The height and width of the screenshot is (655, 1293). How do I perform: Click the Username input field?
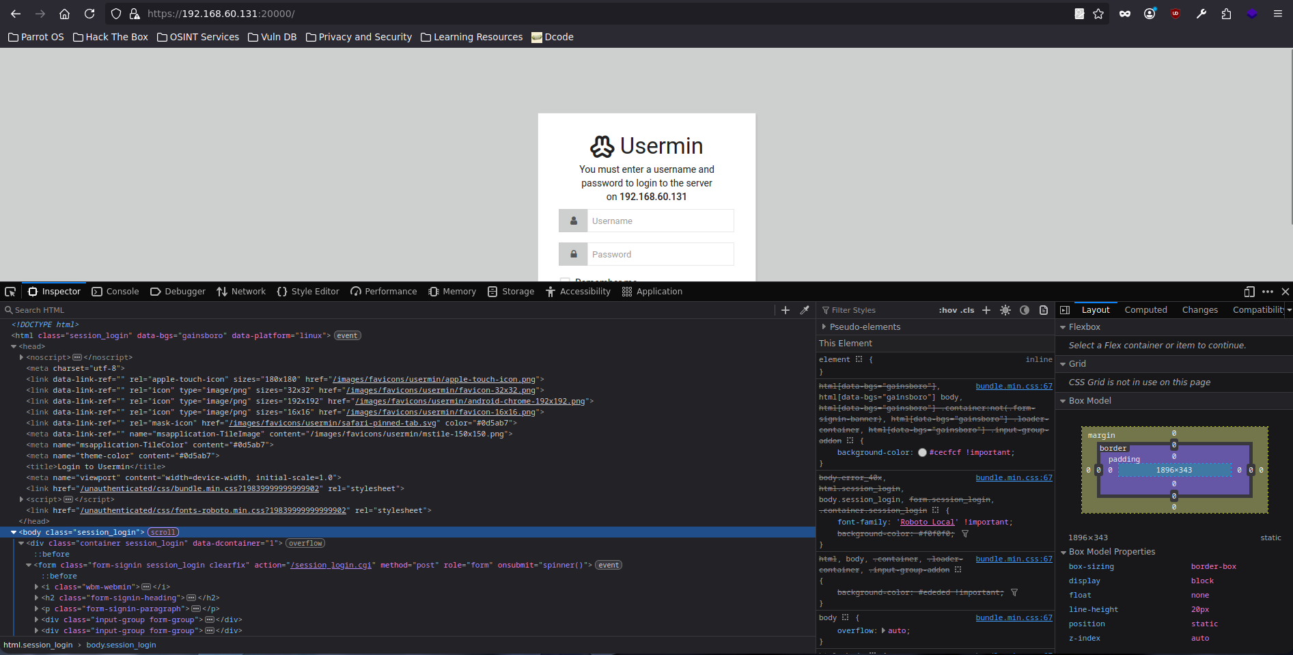click(x=661, y=221)
